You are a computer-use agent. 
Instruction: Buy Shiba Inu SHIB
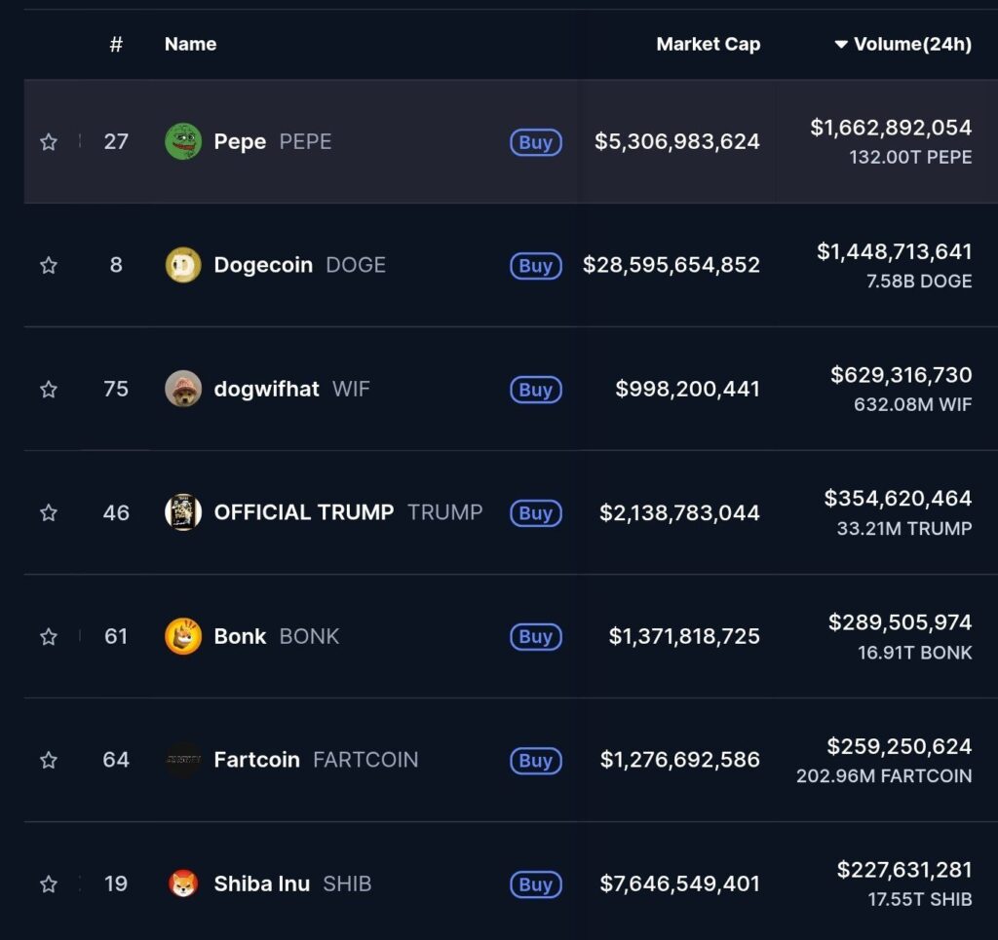click(x=536, y=884)
